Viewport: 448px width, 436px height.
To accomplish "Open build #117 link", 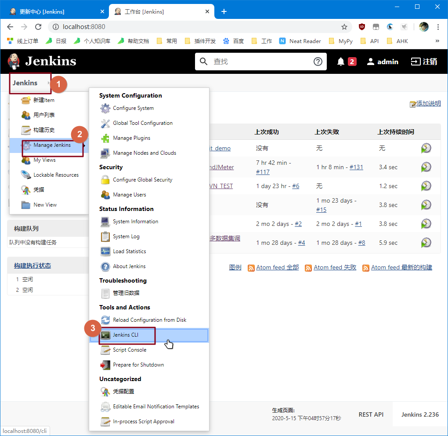I will pyautogui.click(x=263, y=172).
